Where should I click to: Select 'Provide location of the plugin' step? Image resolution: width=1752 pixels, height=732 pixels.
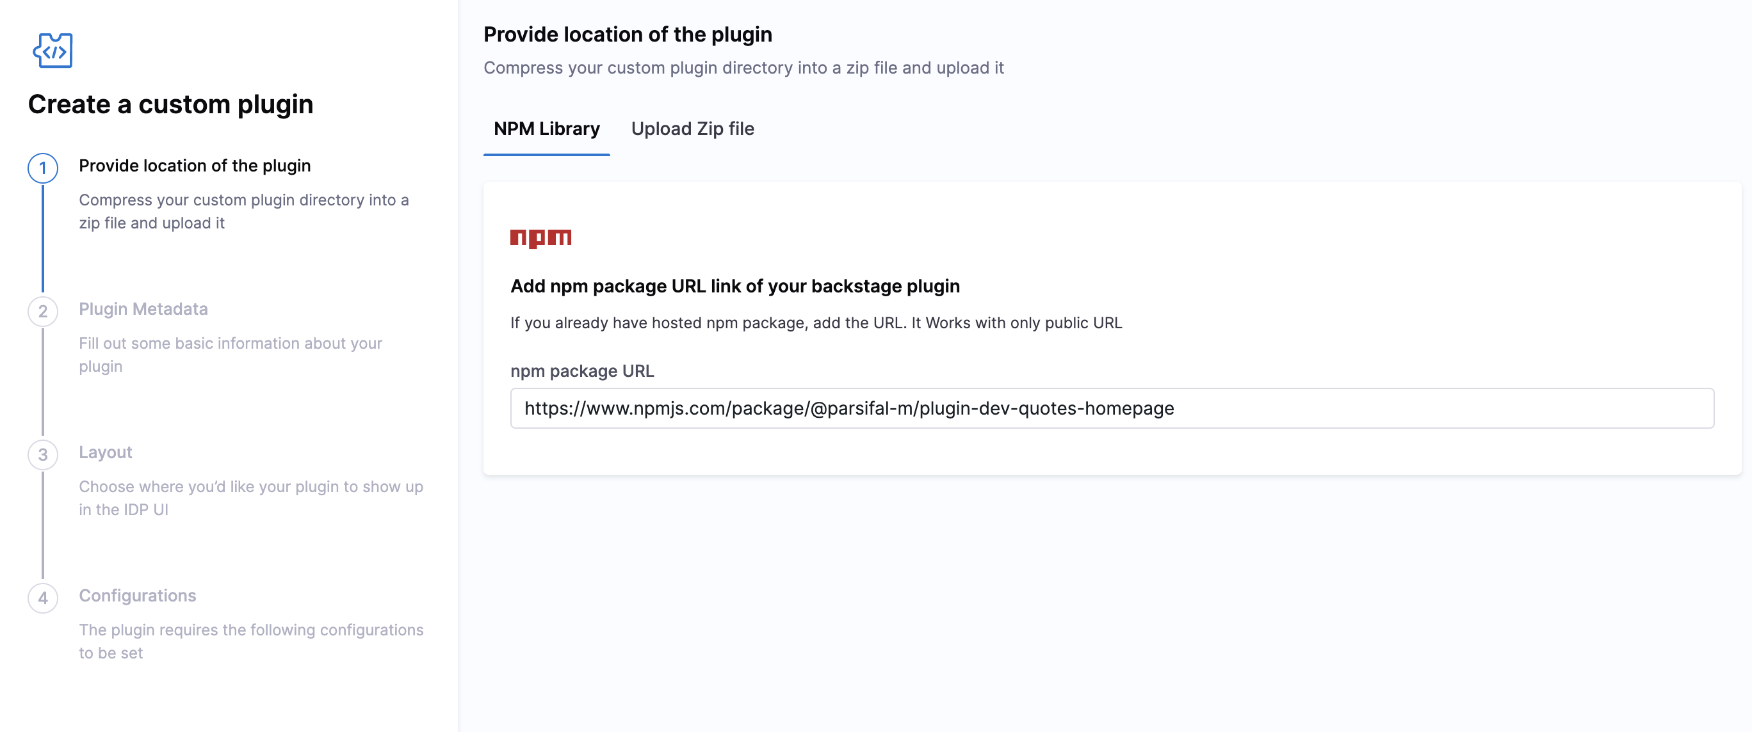click(x=195, y=165)
